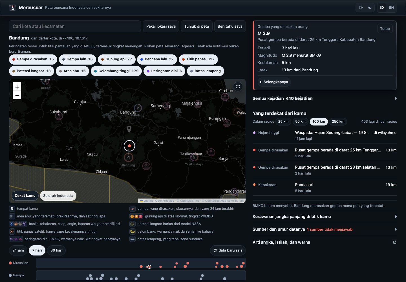
Task: Show Seluruh Indonesia map view
Action: click(58, 196)
